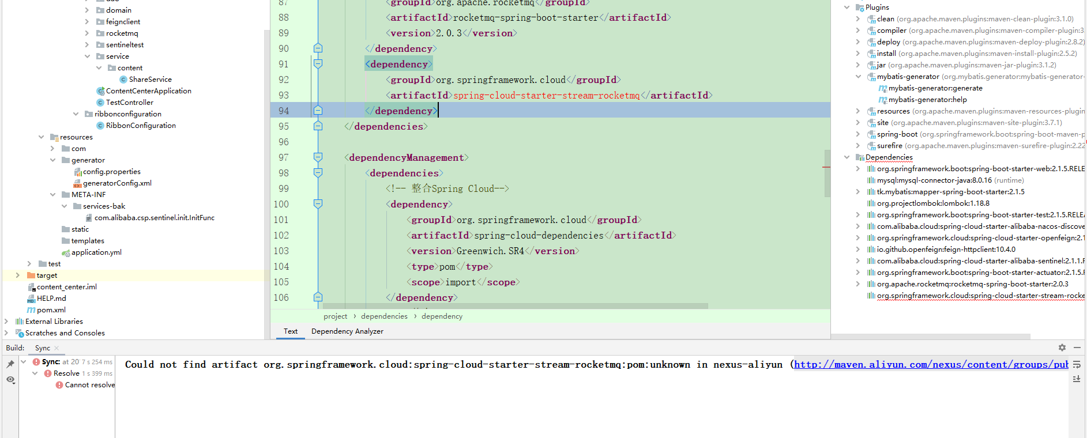The height and width of the screenshot is (438, 1087).
Task: Collapse the dependencyManagement fold at line 97
Action: pyautogui.click(x=318, y=157)
